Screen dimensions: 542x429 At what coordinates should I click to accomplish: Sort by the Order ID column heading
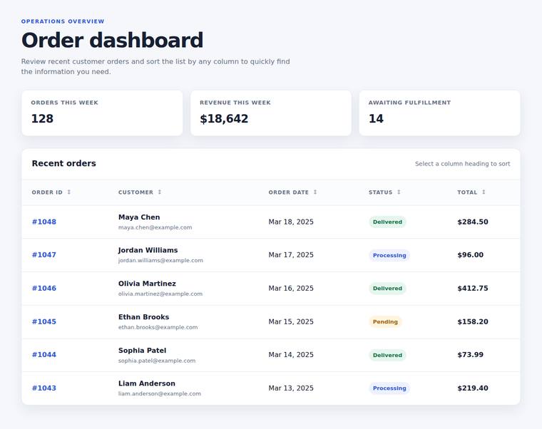pos(51,192)
